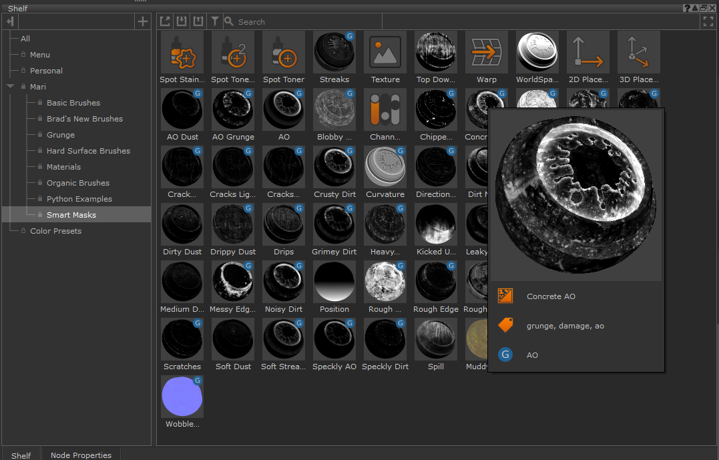
Task: Click the lock icon beside Menu shelf
Action: 23,55
